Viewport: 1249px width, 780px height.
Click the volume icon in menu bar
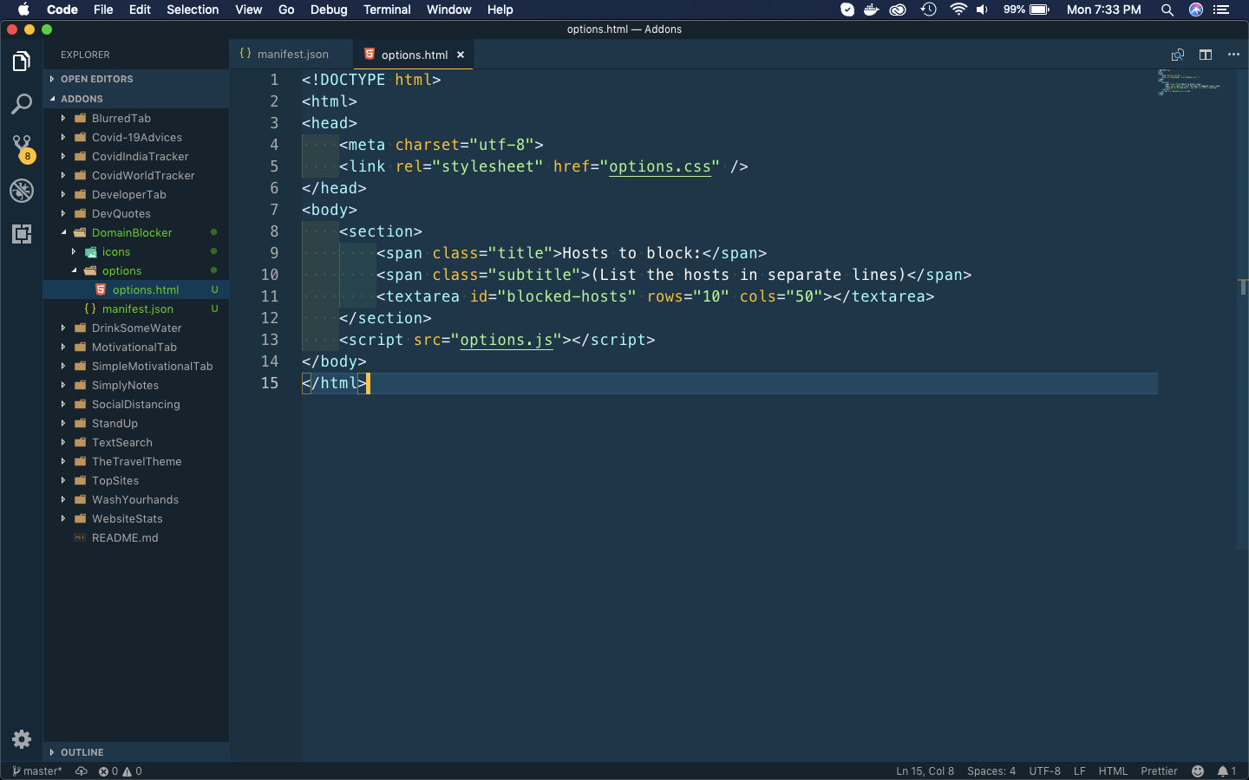982,10
